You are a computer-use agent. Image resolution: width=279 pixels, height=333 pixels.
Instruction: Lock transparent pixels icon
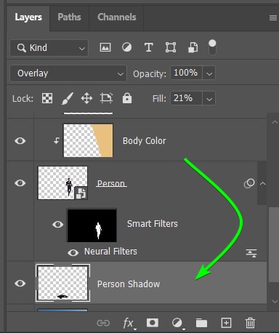pos(47,98)
